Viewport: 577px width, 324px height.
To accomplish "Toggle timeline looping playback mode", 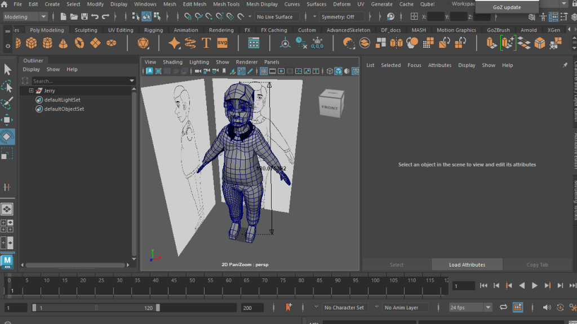I will pyautogui.click(x=503, y=308).
